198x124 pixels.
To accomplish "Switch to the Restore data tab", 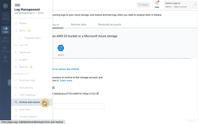I will (x=79, y=25).
